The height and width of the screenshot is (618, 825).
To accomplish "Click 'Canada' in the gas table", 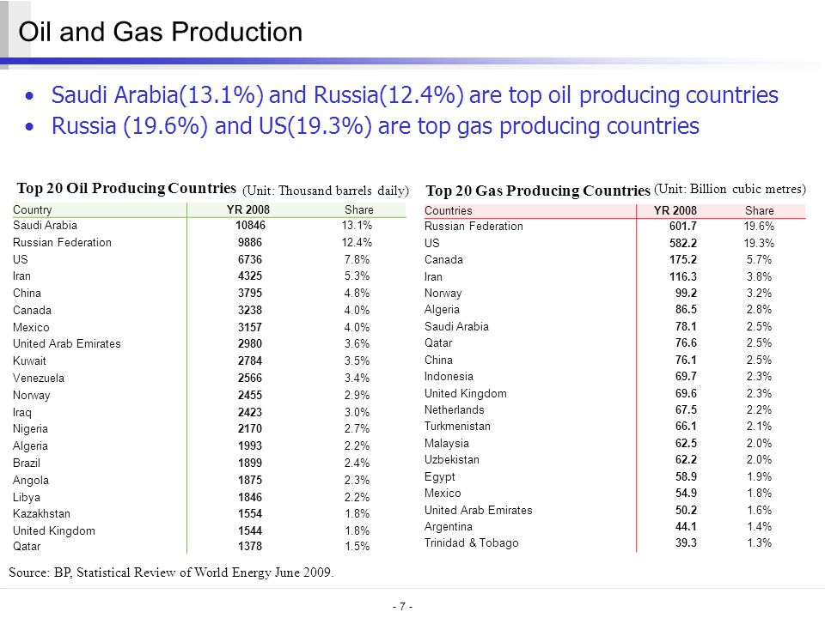I will click(x=443, y=260).
